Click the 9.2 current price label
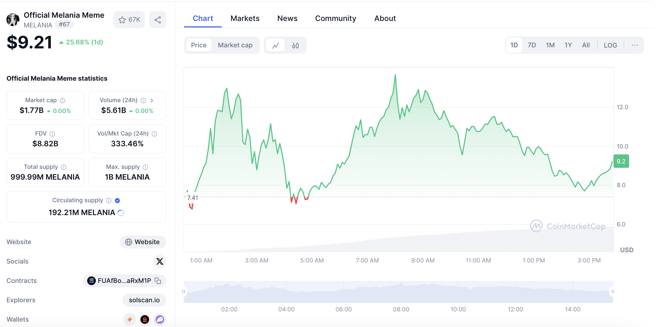 [621, 161]
